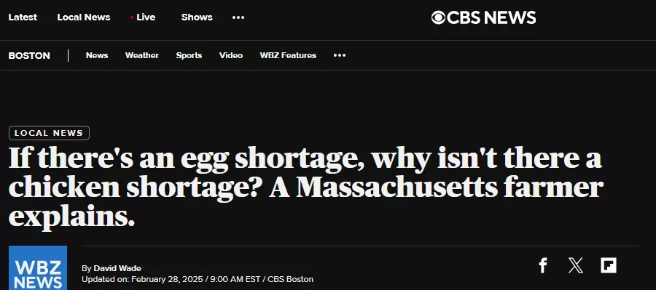This screenshot has width=656, height=290.
Task: Open the Local News menu
Action: 84,17
